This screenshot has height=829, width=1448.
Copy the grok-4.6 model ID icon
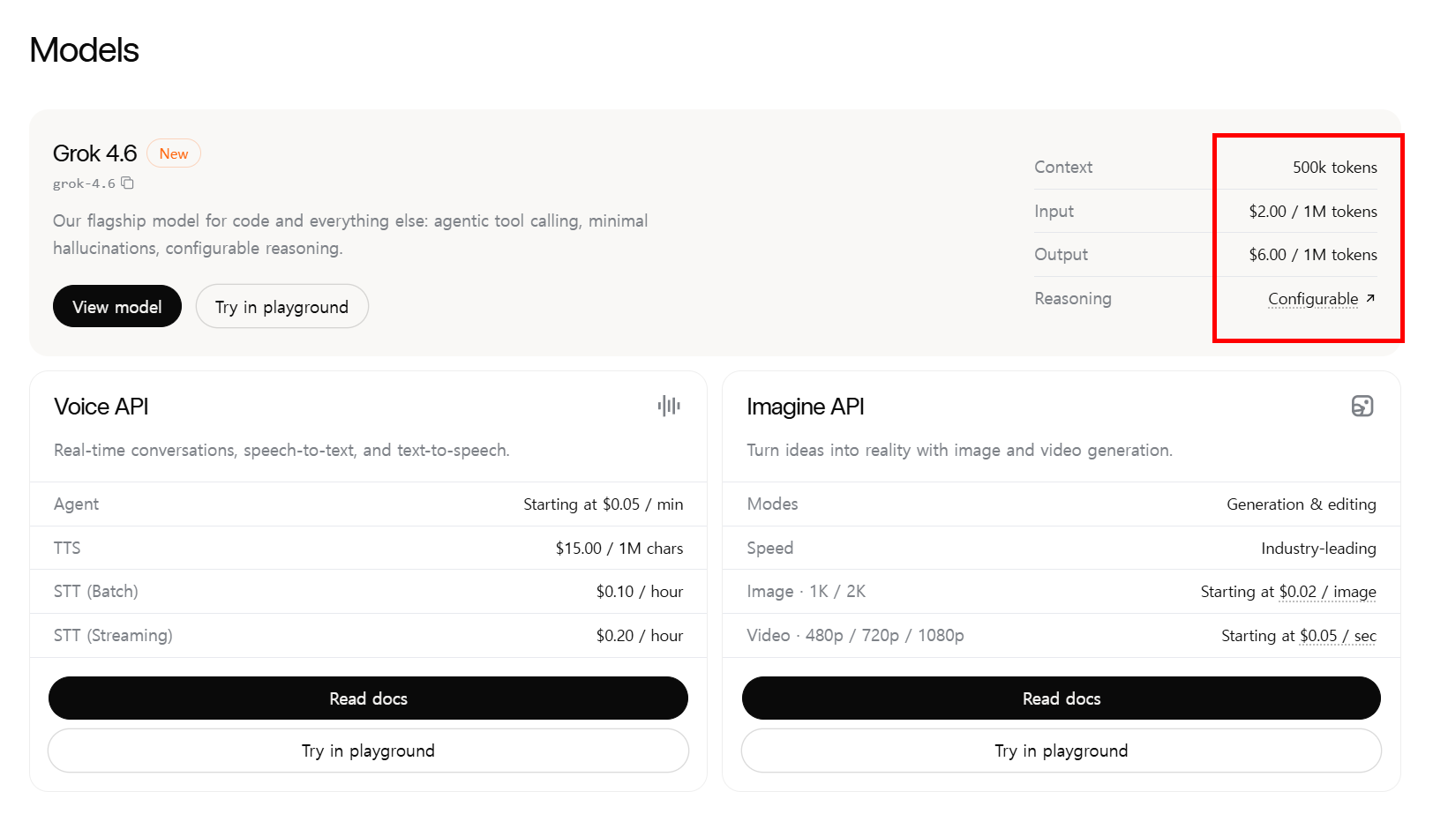click(127, 183)
